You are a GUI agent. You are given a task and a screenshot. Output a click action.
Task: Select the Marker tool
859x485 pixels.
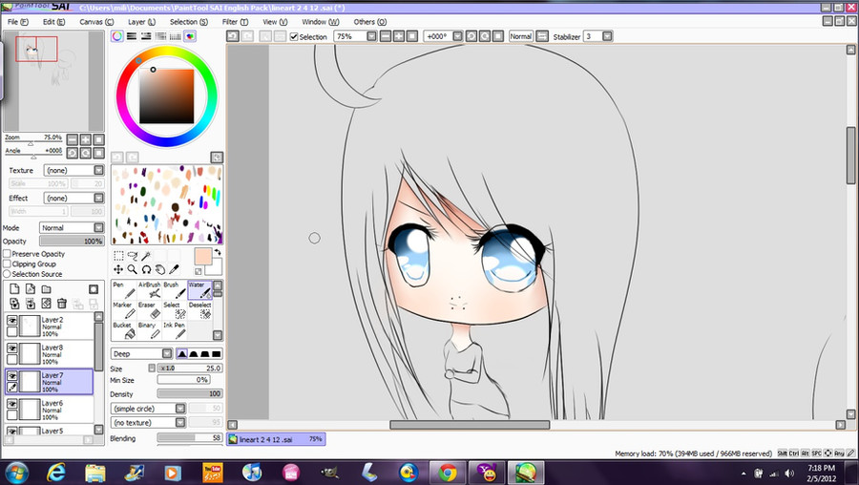[124, 310]
